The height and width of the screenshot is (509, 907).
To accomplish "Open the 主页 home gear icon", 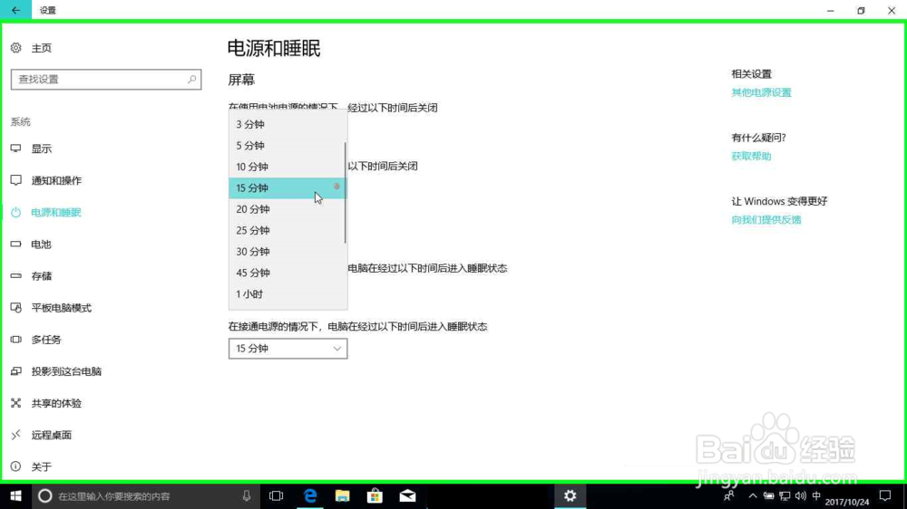I will pyautogui.click(x=16, y=48).
